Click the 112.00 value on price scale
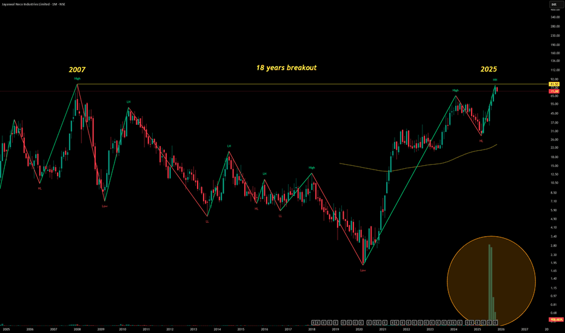The width and height of the screenshot is (565, 333). point(553,70)
